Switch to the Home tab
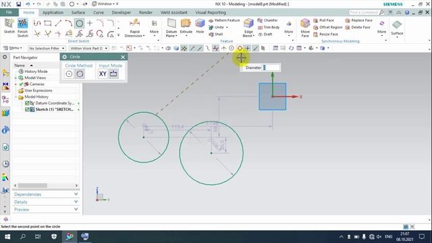Viewport: 432px width, 243px height. pos(28,12)
